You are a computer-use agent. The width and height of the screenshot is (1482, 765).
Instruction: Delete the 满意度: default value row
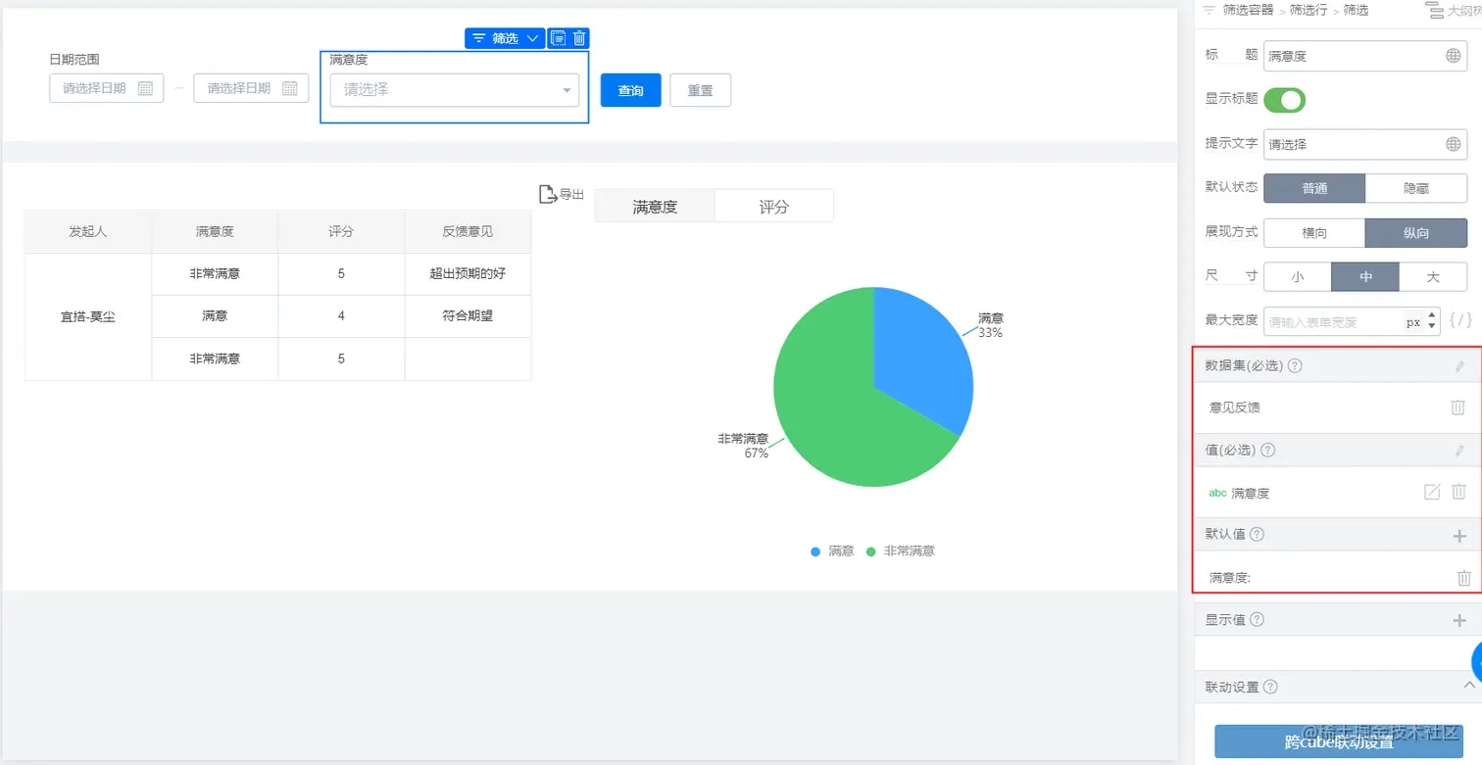coord(1463,578)
